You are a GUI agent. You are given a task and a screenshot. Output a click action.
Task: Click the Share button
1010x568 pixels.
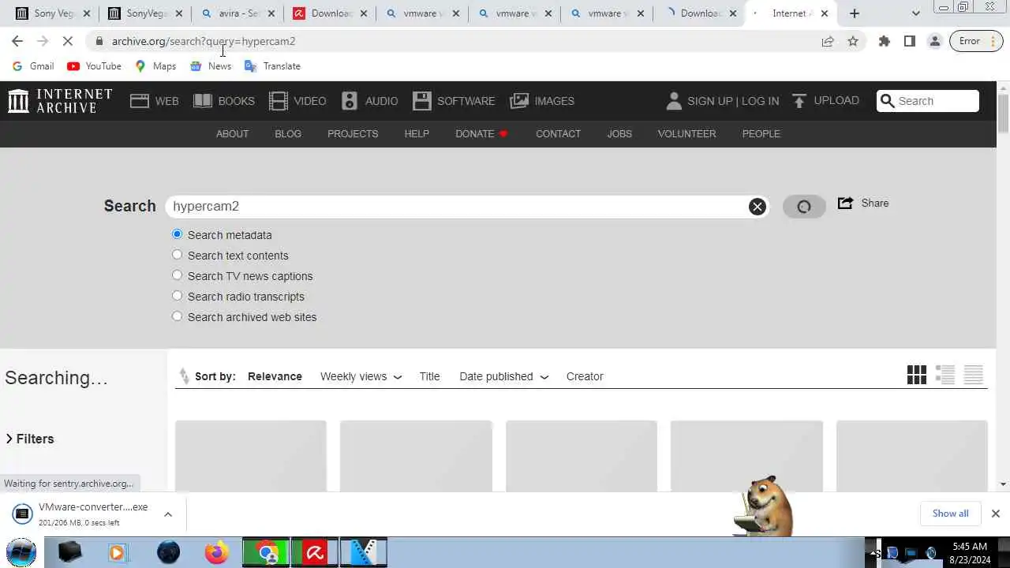point(863,204)
